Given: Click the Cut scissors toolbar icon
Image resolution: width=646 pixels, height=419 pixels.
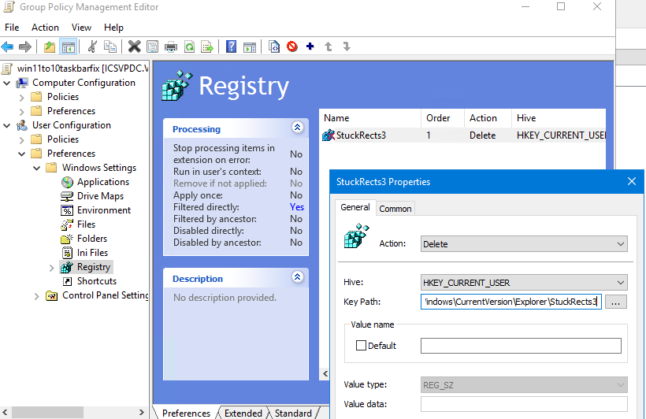Looking at the screenshot, I should 92,46.
